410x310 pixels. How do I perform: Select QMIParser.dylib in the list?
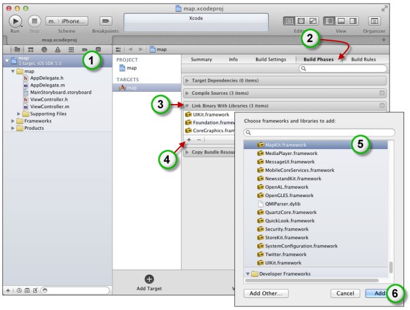pos(315,204)
